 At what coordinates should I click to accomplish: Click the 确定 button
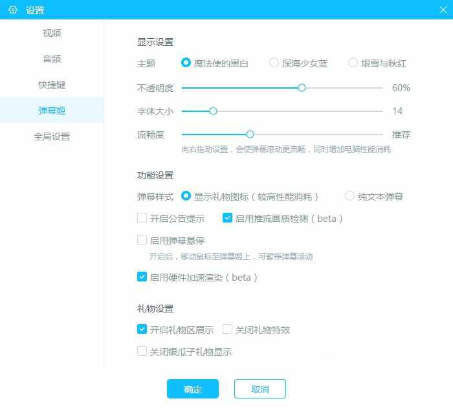pyautogui.click(x=193, y=389)
